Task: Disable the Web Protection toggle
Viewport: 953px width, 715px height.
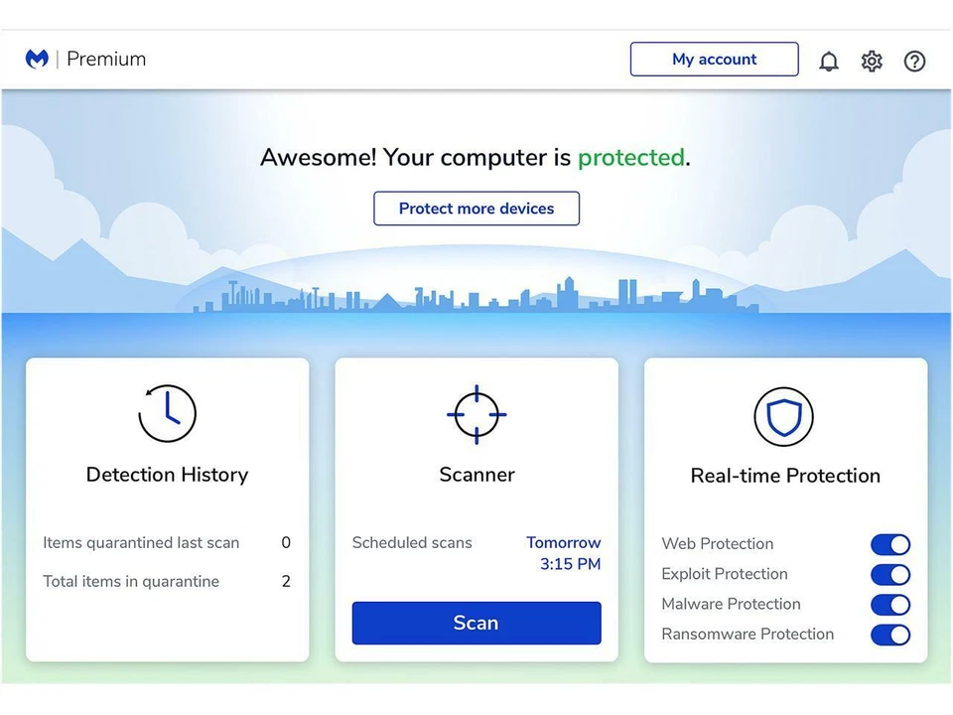Action: [x=889, y=544]
